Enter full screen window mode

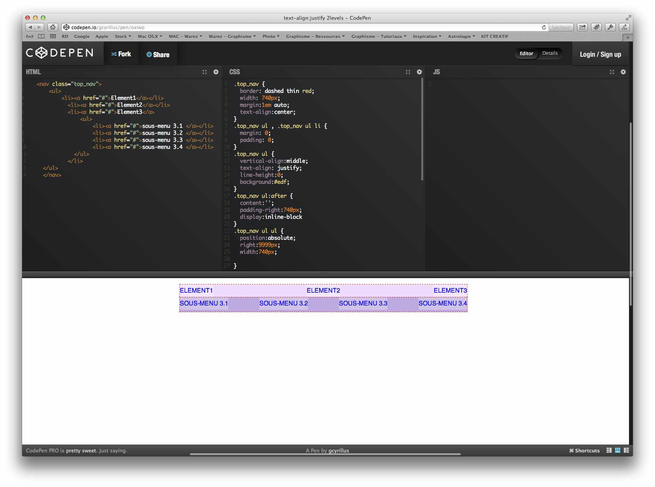click(x=628, y=18)
